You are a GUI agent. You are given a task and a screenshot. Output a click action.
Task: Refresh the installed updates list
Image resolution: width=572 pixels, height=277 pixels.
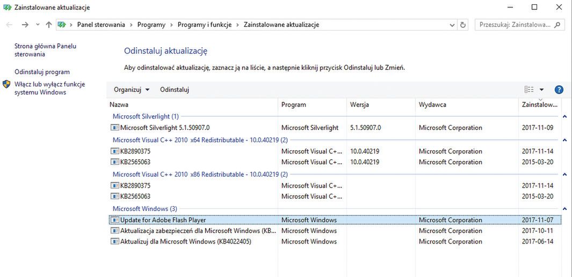point(464,25)
